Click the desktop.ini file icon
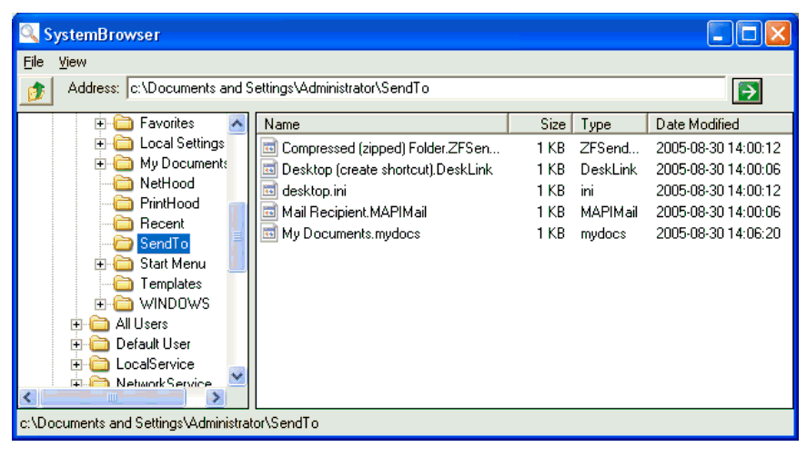The width and height of the screenshot is (807, 457). pos(268,191)
